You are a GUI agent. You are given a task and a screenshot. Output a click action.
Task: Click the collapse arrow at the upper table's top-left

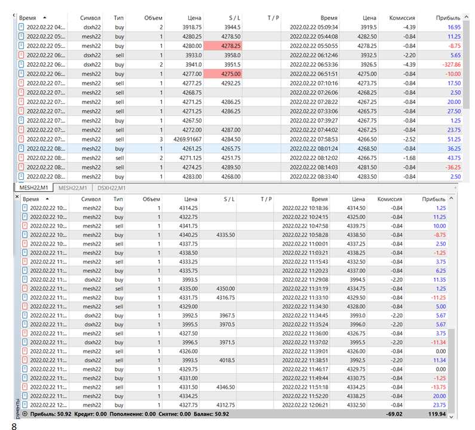pos(14,15)
